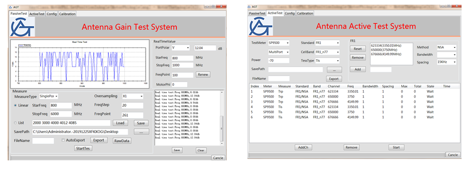
Task: Open the CellBand FR1_n77 dropdown
Action: coord(327,52)
